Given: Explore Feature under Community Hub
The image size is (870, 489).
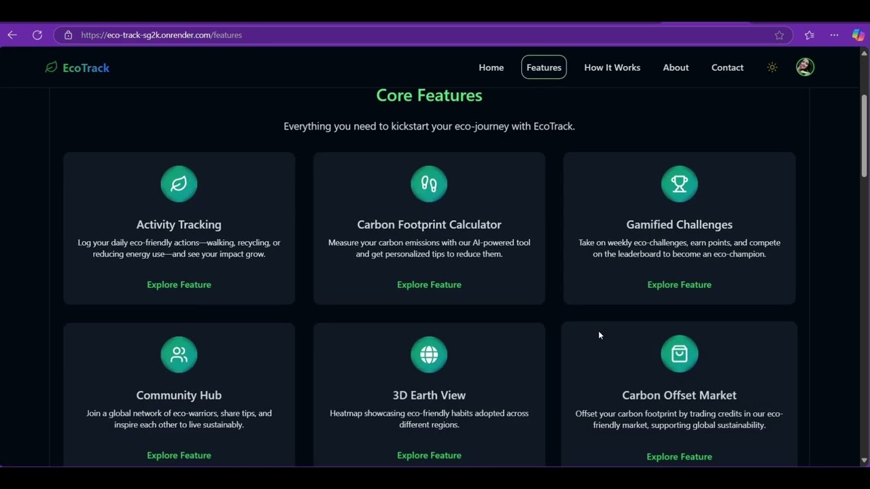Looking at the screenshot, I should [x=179, y=455].
